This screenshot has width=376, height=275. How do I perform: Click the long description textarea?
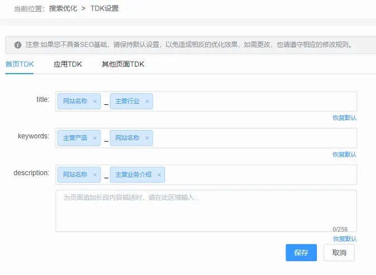click(x=206, y=211)
